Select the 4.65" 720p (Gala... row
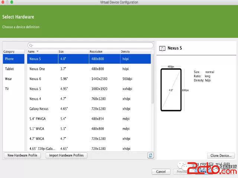Image resolution: width=238 pixels, height=178 pixels. pyautogui.click(x=89, y=148)
